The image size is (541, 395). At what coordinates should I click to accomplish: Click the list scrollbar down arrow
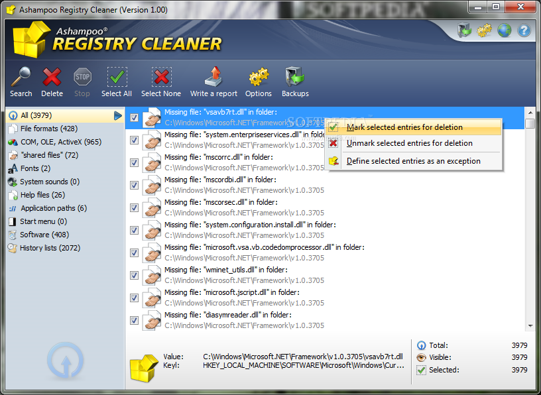click(x=530, y=325)
